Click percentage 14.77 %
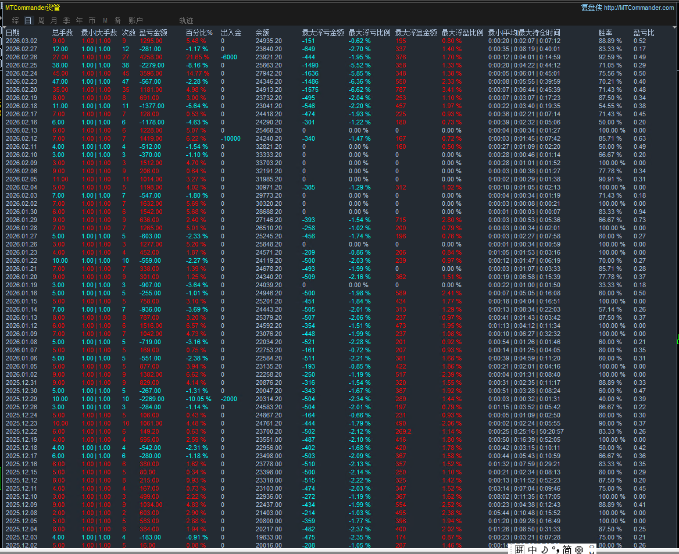 click(198, 74)
